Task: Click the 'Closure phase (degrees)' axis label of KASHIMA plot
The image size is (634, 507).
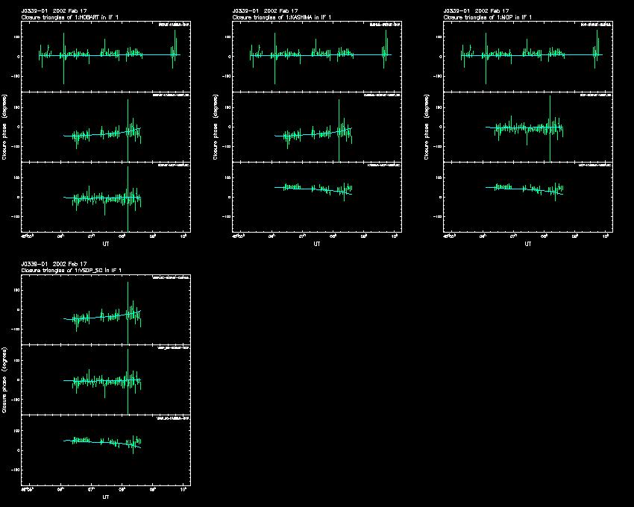Action: click(216, 127)
